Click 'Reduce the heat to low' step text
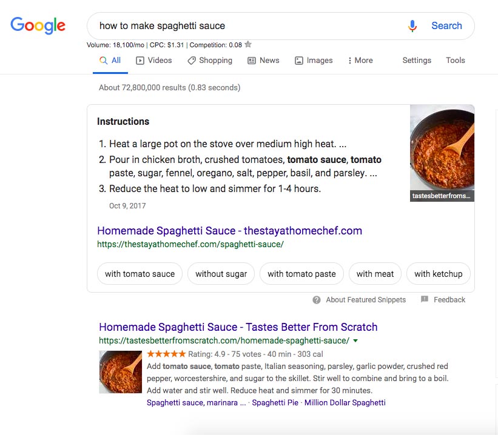 215,189
